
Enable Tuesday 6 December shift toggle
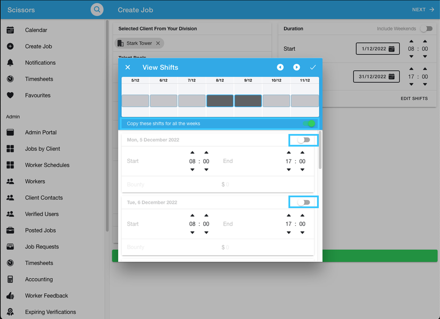pyautogui.click(x=304, y=203)
